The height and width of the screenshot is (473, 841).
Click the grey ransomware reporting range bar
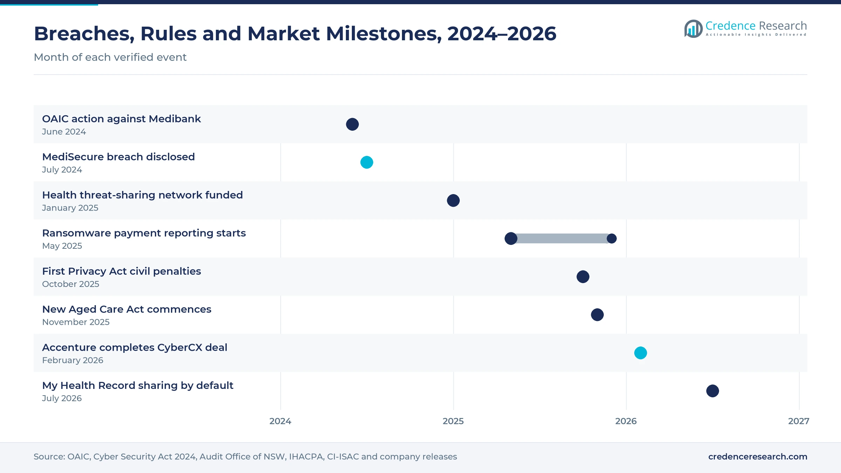[561, 239]
